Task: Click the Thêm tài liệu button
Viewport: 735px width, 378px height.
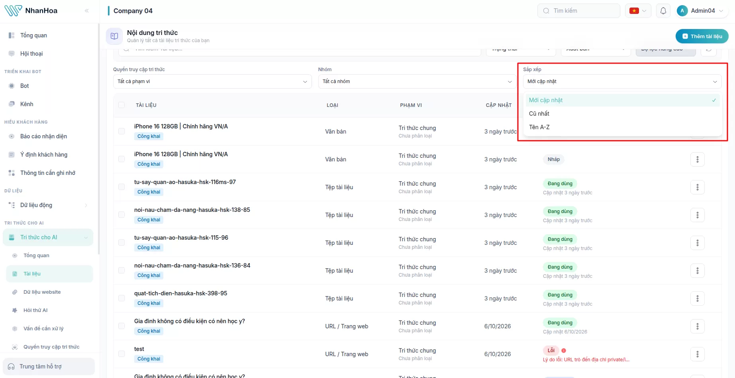Action: pos(702,36)
